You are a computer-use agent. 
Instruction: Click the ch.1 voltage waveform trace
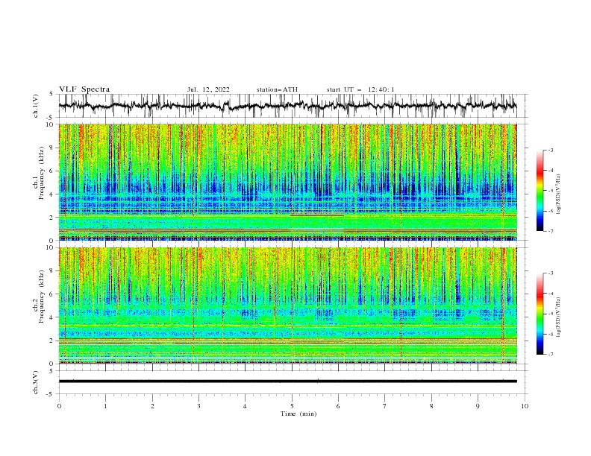click(288, 106)
